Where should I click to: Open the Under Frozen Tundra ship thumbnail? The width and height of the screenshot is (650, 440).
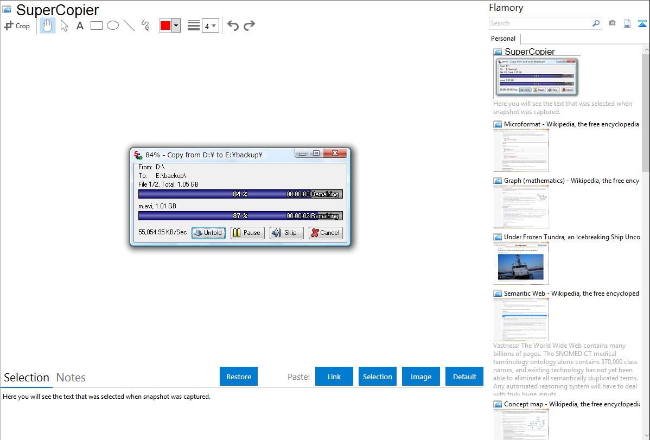521,263
